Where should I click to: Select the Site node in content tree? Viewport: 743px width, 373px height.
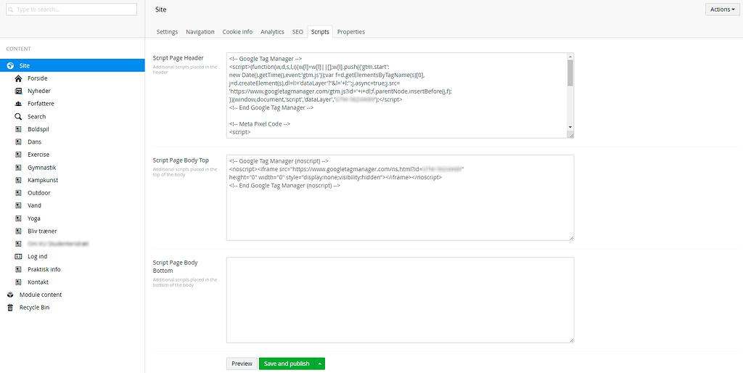pos(73,65)
